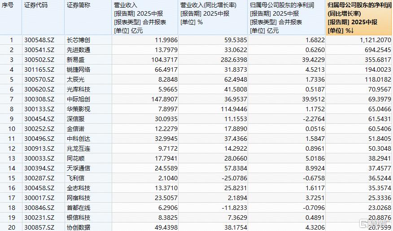
Task: Click revenue growth value -11.8233
Action: click(x=235, y=208)
